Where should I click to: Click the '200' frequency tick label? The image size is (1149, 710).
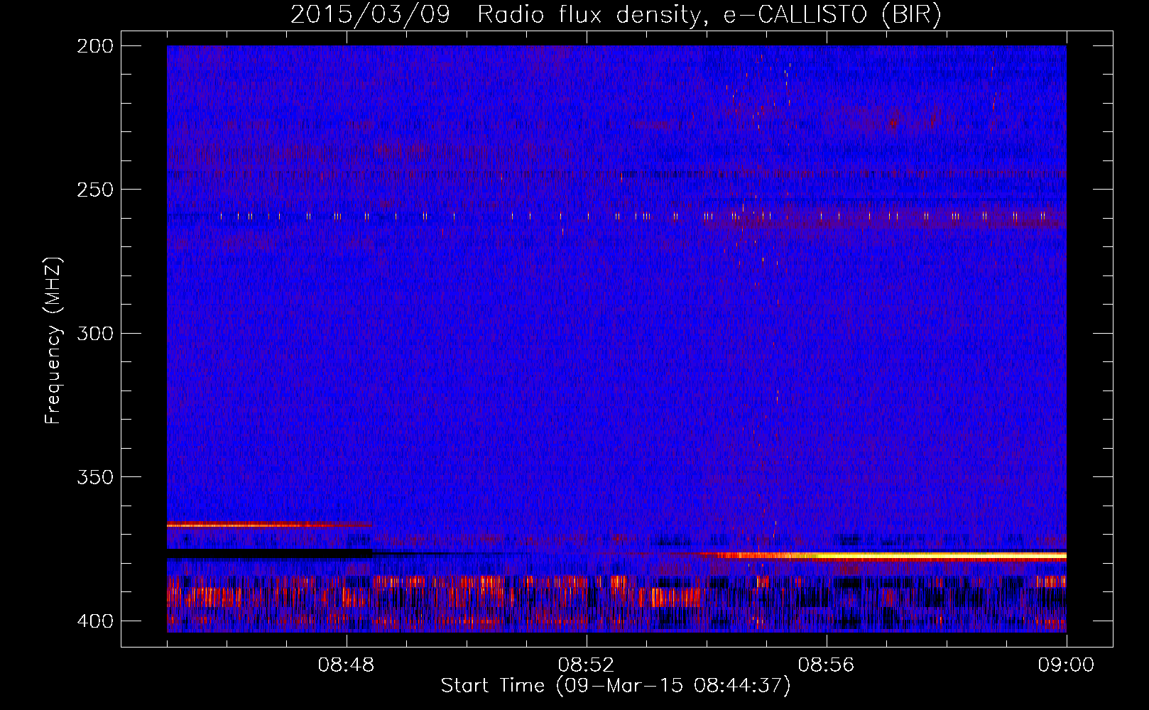point(95,46)
